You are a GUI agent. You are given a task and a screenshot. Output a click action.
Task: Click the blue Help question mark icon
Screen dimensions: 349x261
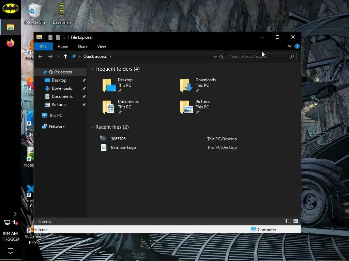tap(297, 46)
